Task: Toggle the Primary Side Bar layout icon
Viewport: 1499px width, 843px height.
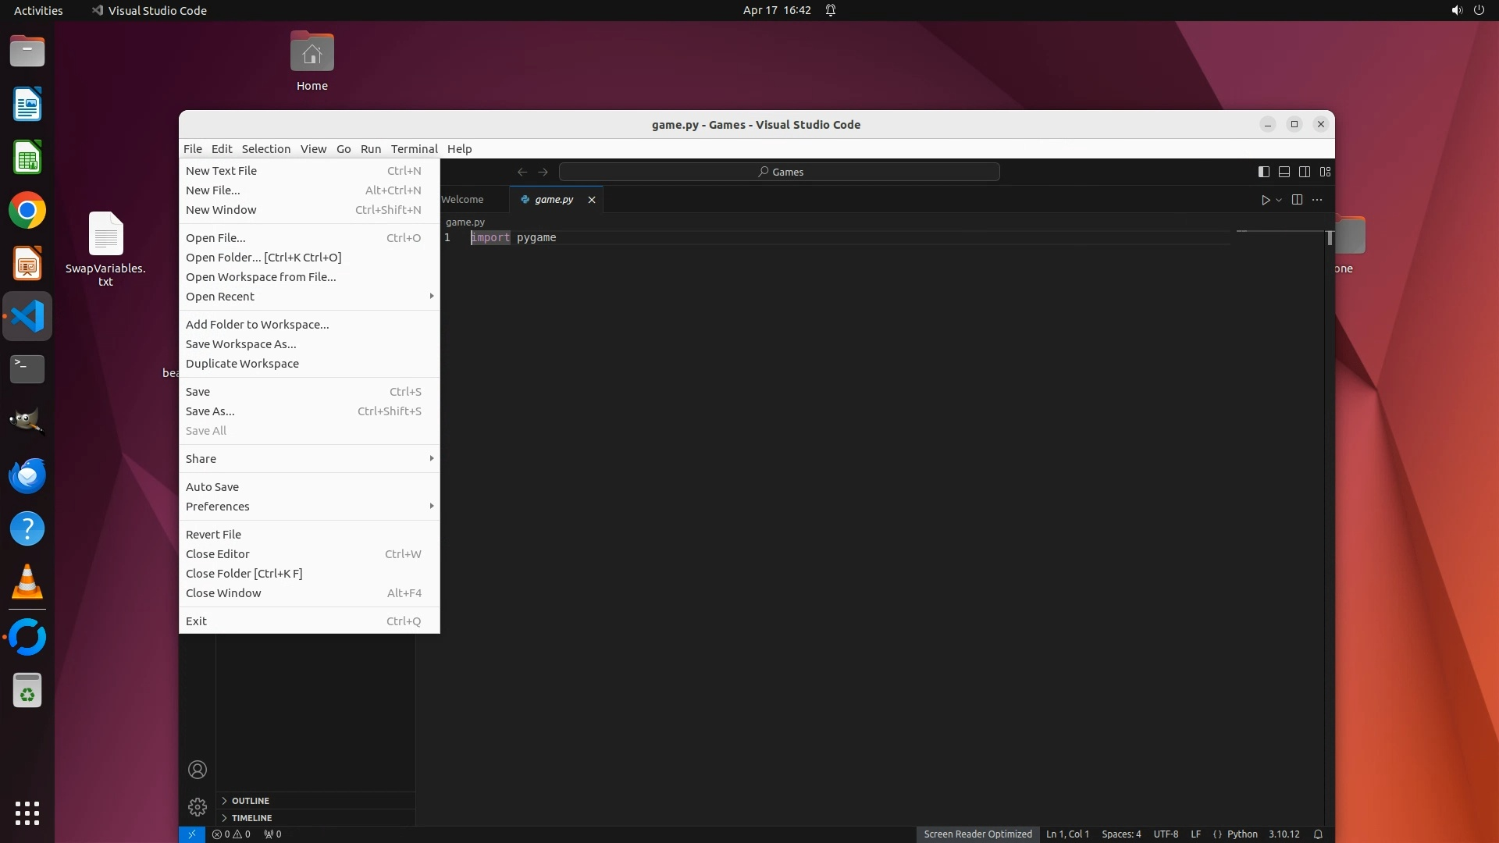Action: [1263, 172]
